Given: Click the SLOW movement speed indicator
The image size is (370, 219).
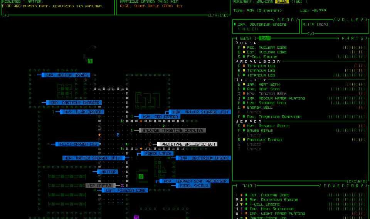Looking at the screenshot, I should [x=282, y=2].
